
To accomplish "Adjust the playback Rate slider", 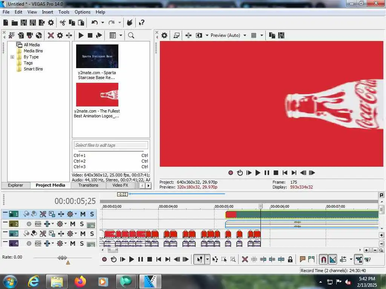I will coord(62,258).
